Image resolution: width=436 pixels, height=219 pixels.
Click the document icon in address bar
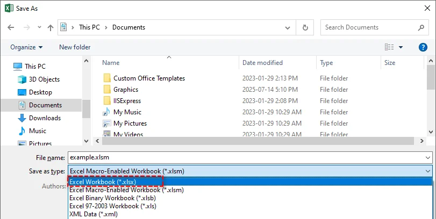coord(63,27)
